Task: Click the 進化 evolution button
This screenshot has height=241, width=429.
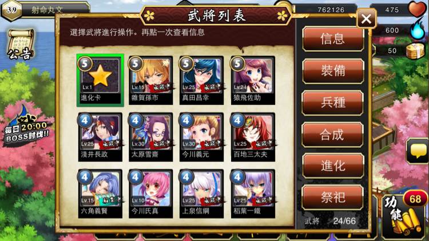Action: pos(333,166)
